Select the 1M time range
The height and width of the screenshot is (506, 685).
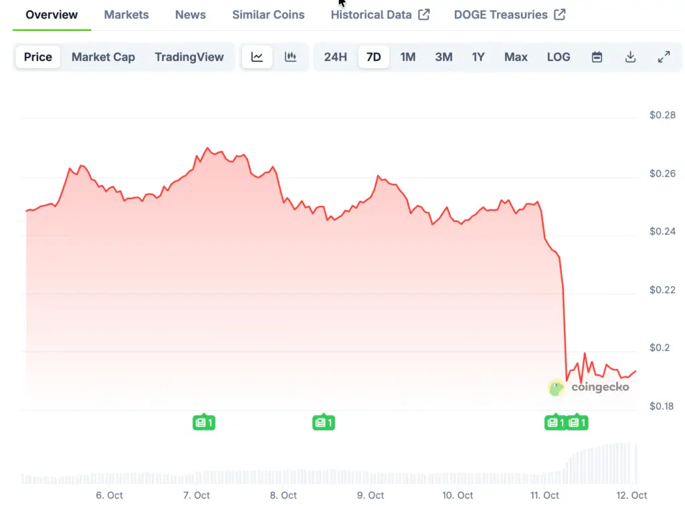(x=408, y=57)
